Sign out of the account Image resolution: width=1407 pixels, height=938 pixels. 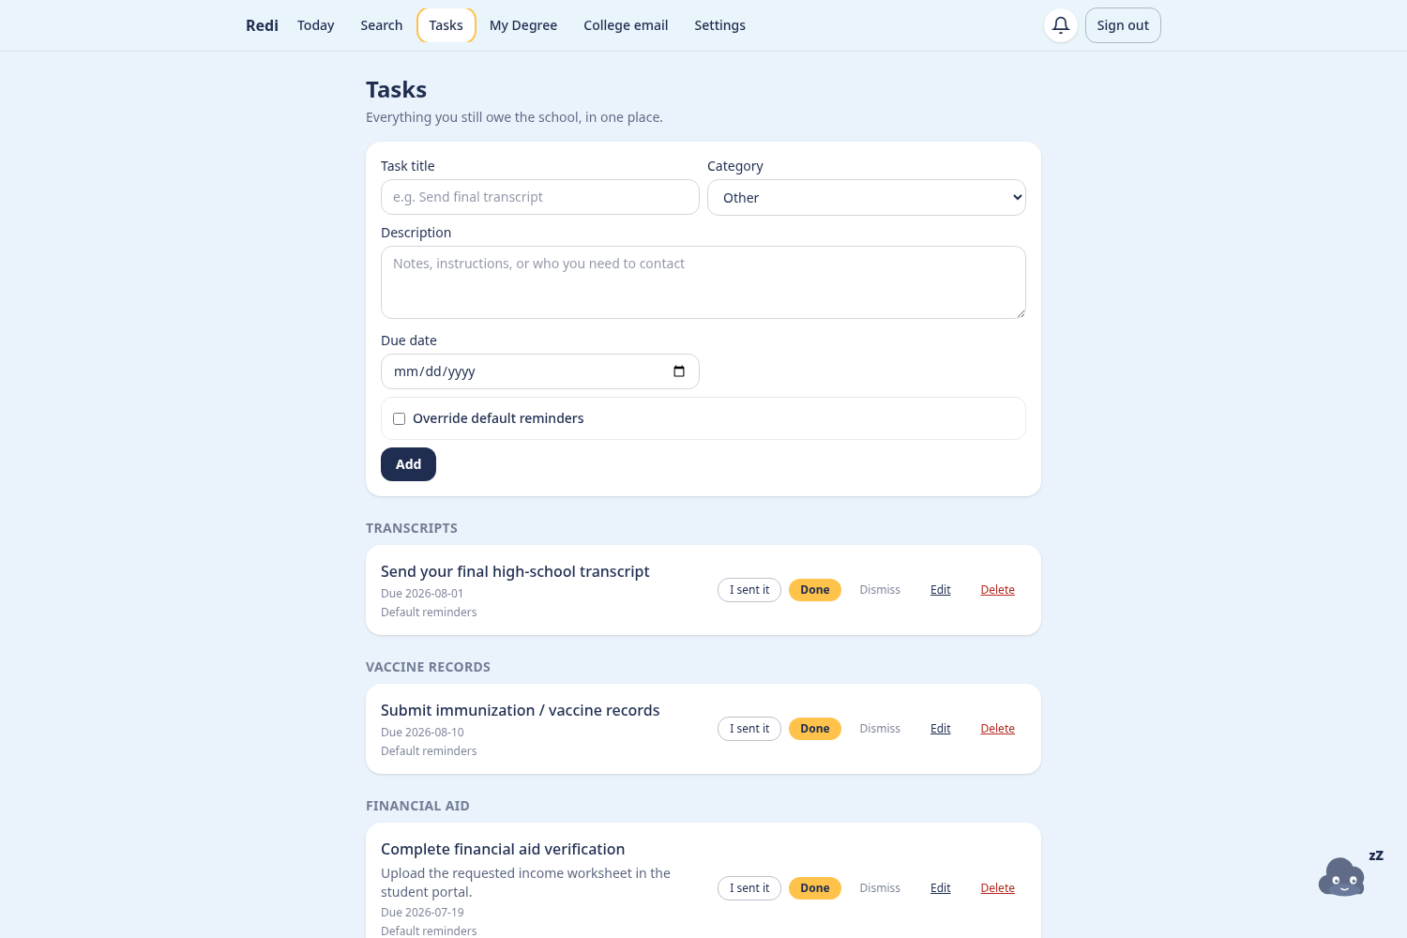point(1123,25)
